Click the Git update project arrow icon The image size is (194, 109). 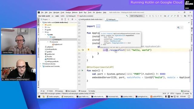coord(169,16)
